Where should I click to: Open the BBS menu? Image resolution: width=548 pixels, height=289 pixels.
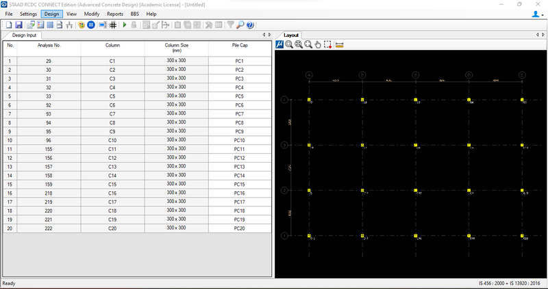(x=134, y=14)
